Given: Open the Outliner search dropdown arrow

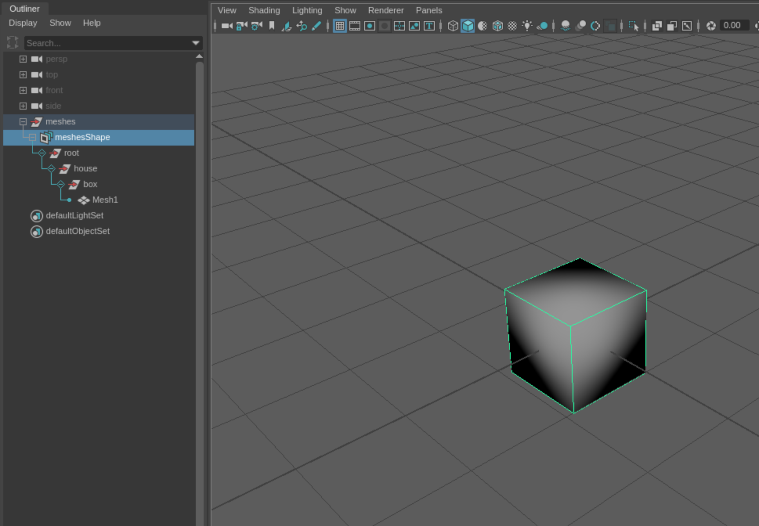Looking at the screenshot, I should pyautogui.click(x=196, y=43).
